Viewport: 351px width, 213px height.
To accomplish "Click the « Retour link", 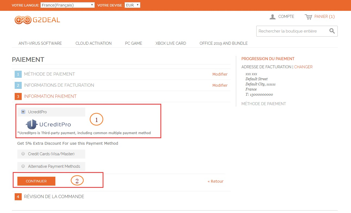I will [x=216, y=181].
